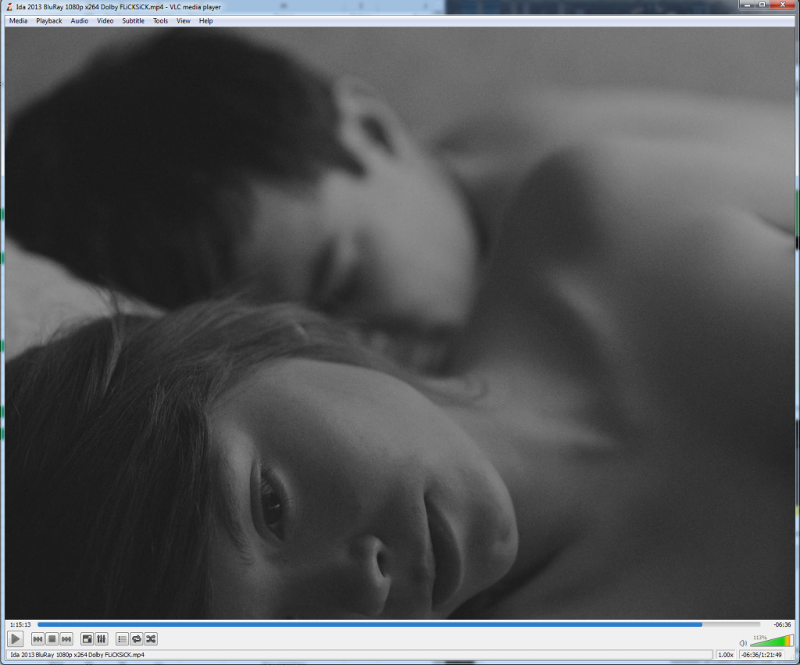The height and width of the screenshot is (665, 800).
Task: Toggle loop repeat mode
Action: pyautogui.click(x=136, y=639)
